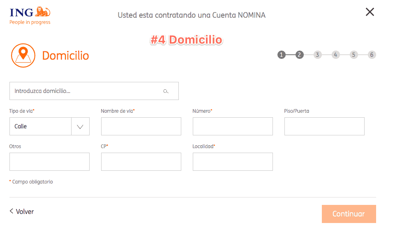Select progress step 2
This screenshot has width=402, height=237.
[300, 55]
